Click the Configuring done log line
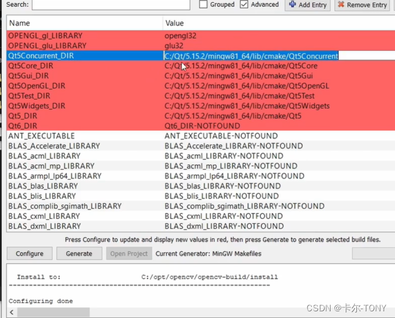Screen dimensions: 395x318 41,301
